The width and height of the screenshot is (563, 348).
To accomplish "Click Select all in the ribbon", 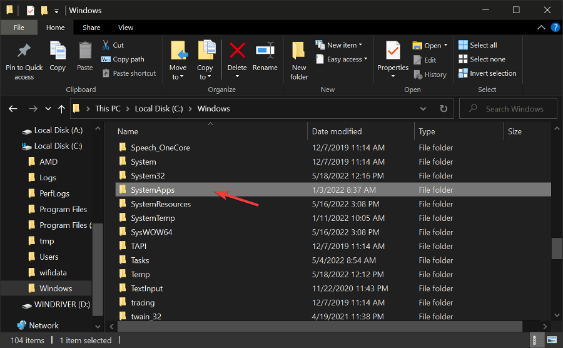I will 478,45.
